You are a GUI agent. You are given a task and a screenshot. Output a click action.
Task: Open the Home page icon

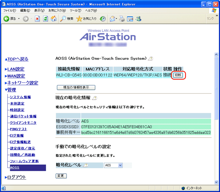point(54,19)
